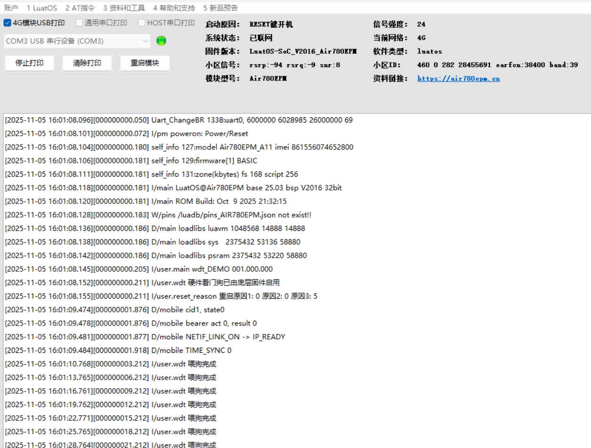591x448 pixels.
Task: Click the D/mobile TIME_SYNC 0 log line
Action: (x=118, y=350)
